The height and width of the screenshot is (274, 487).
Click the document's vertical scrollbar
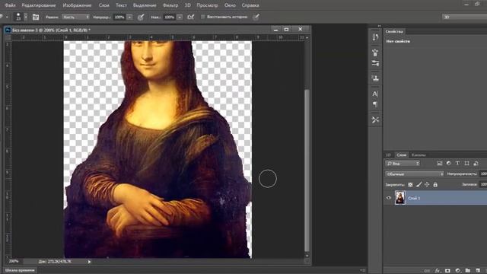[307, 170]
